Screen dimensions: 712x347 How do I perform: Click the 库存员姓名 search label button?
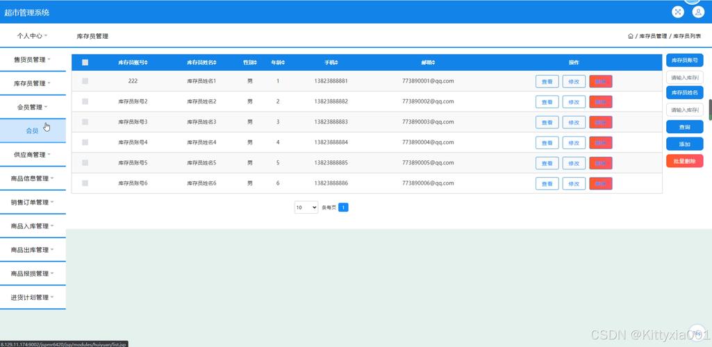coord(685,92)
